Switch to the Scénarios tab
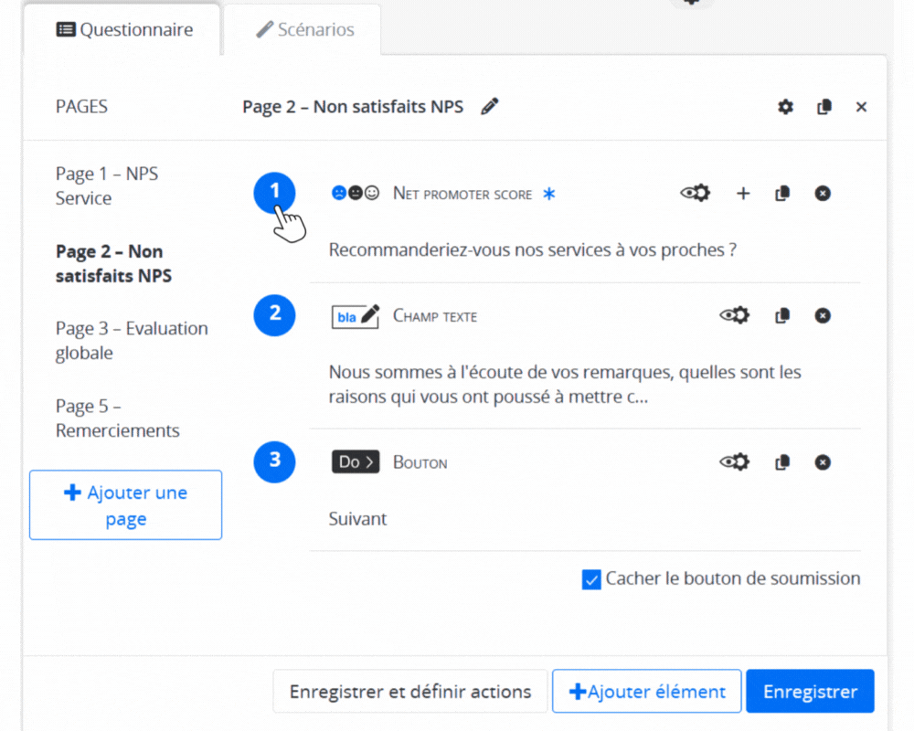This screenshot has height=731, width=914. [x=304, y=29]
